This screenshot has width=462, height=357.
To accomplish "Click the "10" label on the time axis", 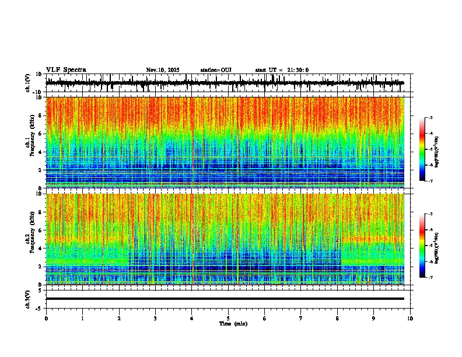I will click(410, 318).
